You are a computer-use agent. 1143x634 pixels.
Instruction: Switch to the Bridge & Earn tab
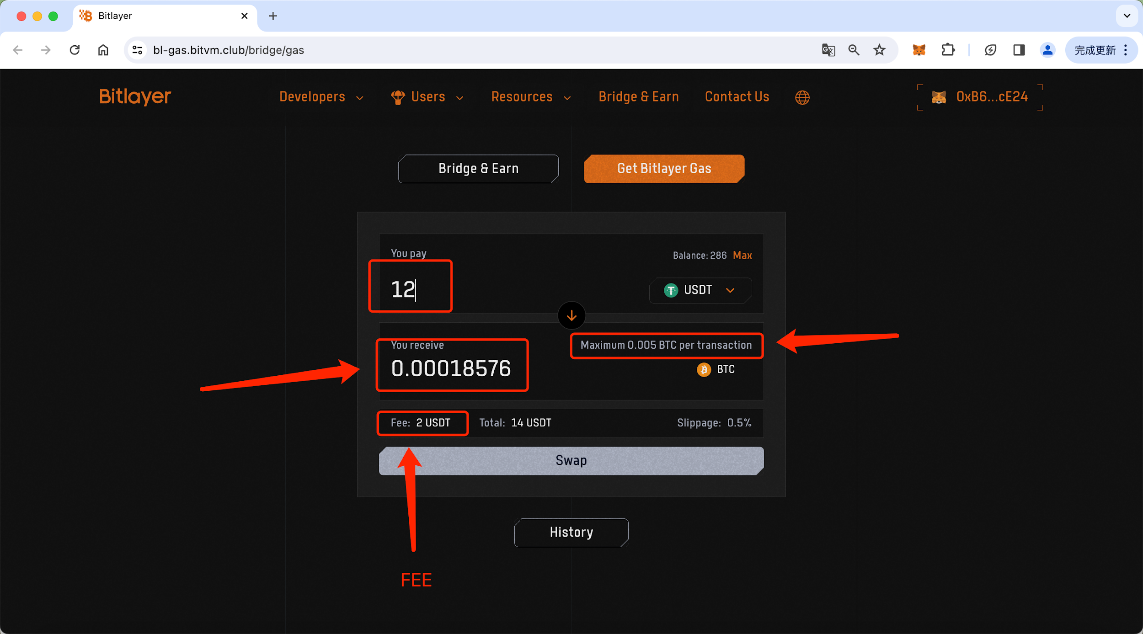[478, 169]
